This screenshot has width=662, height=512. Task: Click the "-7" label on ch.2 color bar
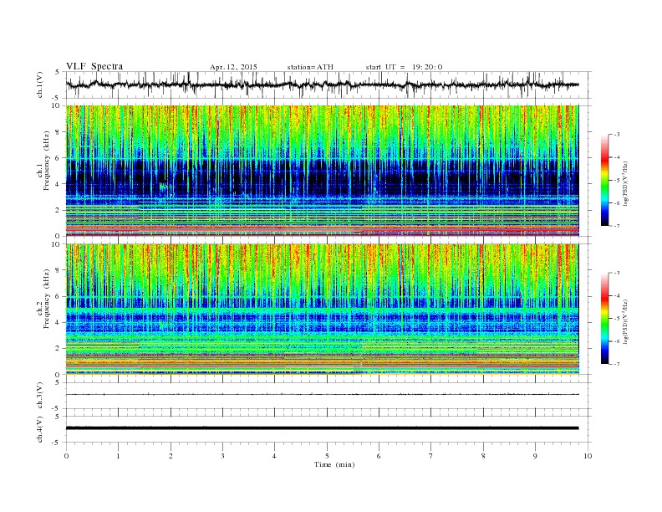tap(617, 364)
